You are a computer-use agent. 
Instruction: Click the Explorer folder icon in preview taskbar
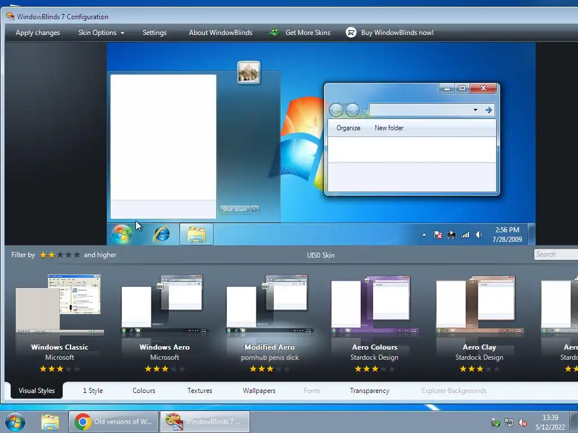click(196, 234)
